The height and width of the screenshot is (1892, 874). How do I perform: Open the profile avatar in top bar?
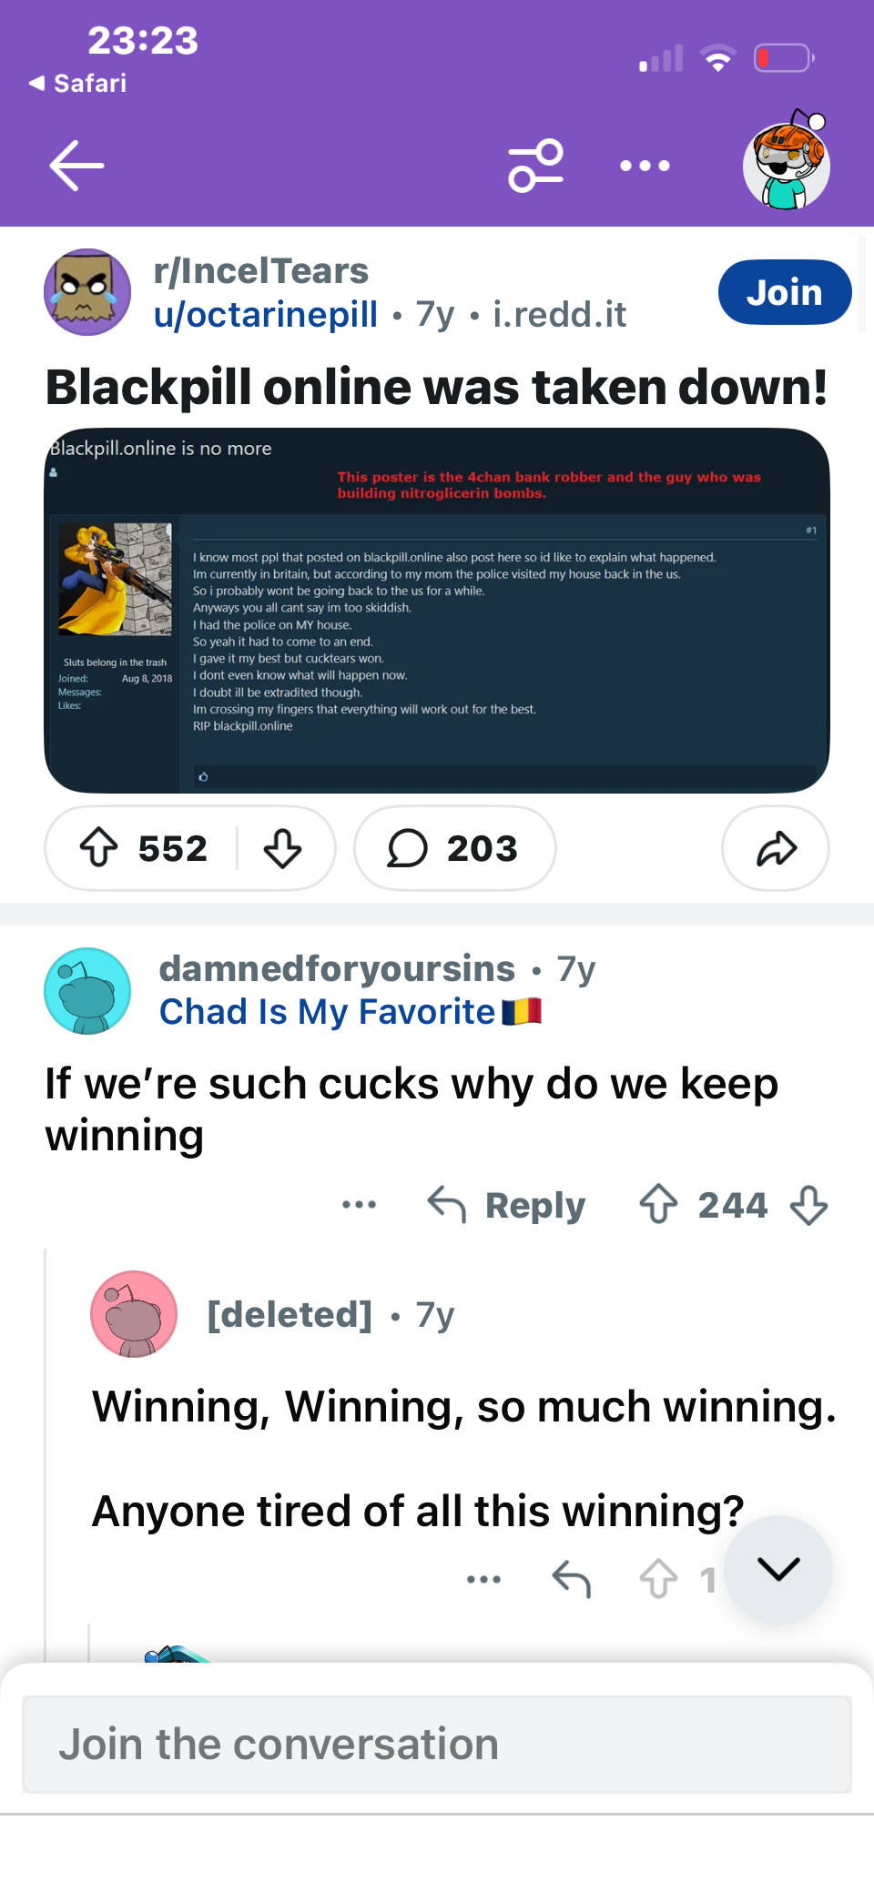coord(787,160)
